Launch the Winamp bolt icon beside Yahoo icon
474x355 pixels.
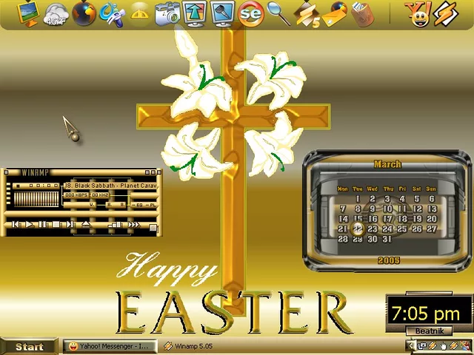446,14
